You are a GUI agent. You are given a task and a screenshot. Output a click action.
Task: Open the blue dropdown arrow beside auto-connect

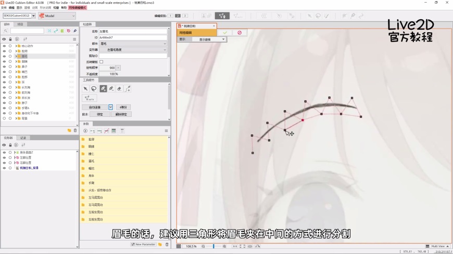click(111, 107)
